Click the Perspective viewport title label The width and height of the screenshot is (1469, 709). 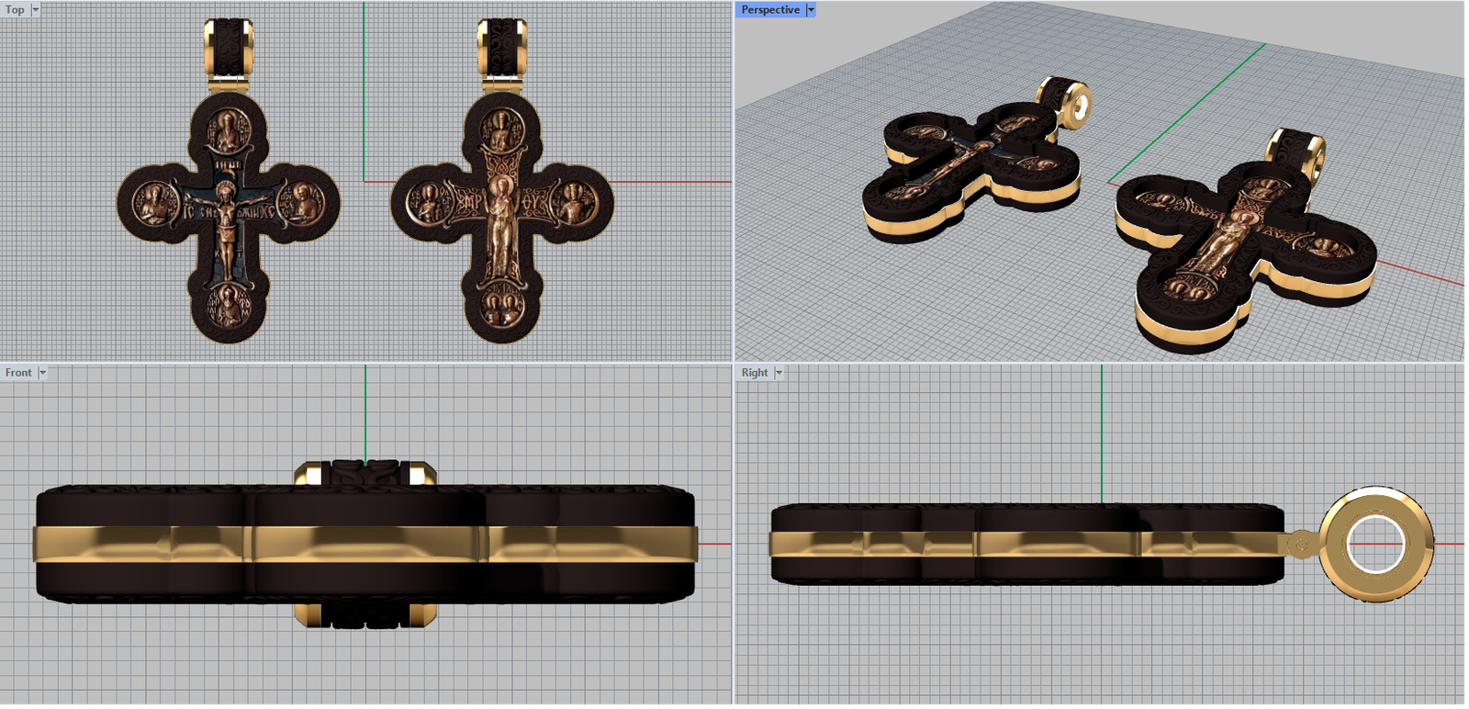[x=770, y=9]
